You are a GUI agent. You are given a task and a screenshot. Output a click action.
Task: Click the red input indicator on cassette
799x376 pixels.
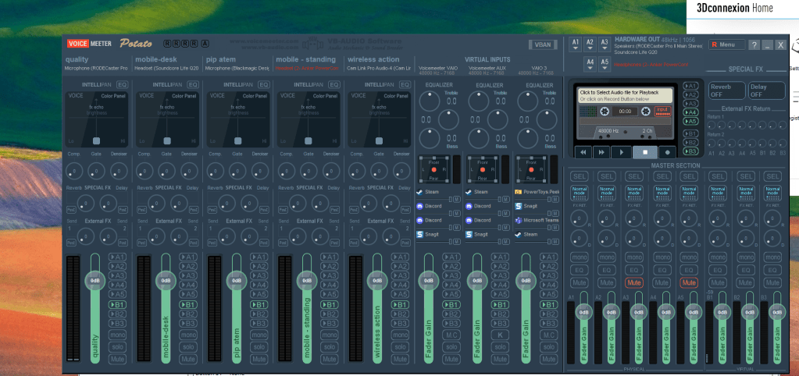point(662,111)
